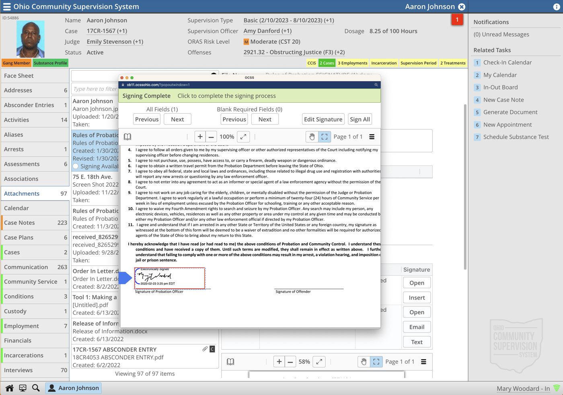
Task: Open the Interviews section
Action: (x=35, y=370)
